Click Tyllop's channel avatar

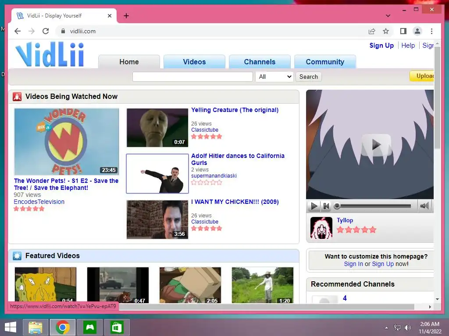[x=321, y=227]
